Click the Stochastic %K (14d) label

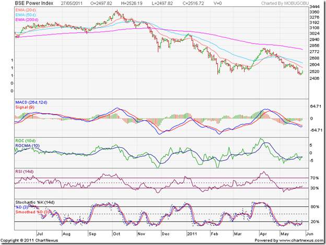tap(35, 202)
